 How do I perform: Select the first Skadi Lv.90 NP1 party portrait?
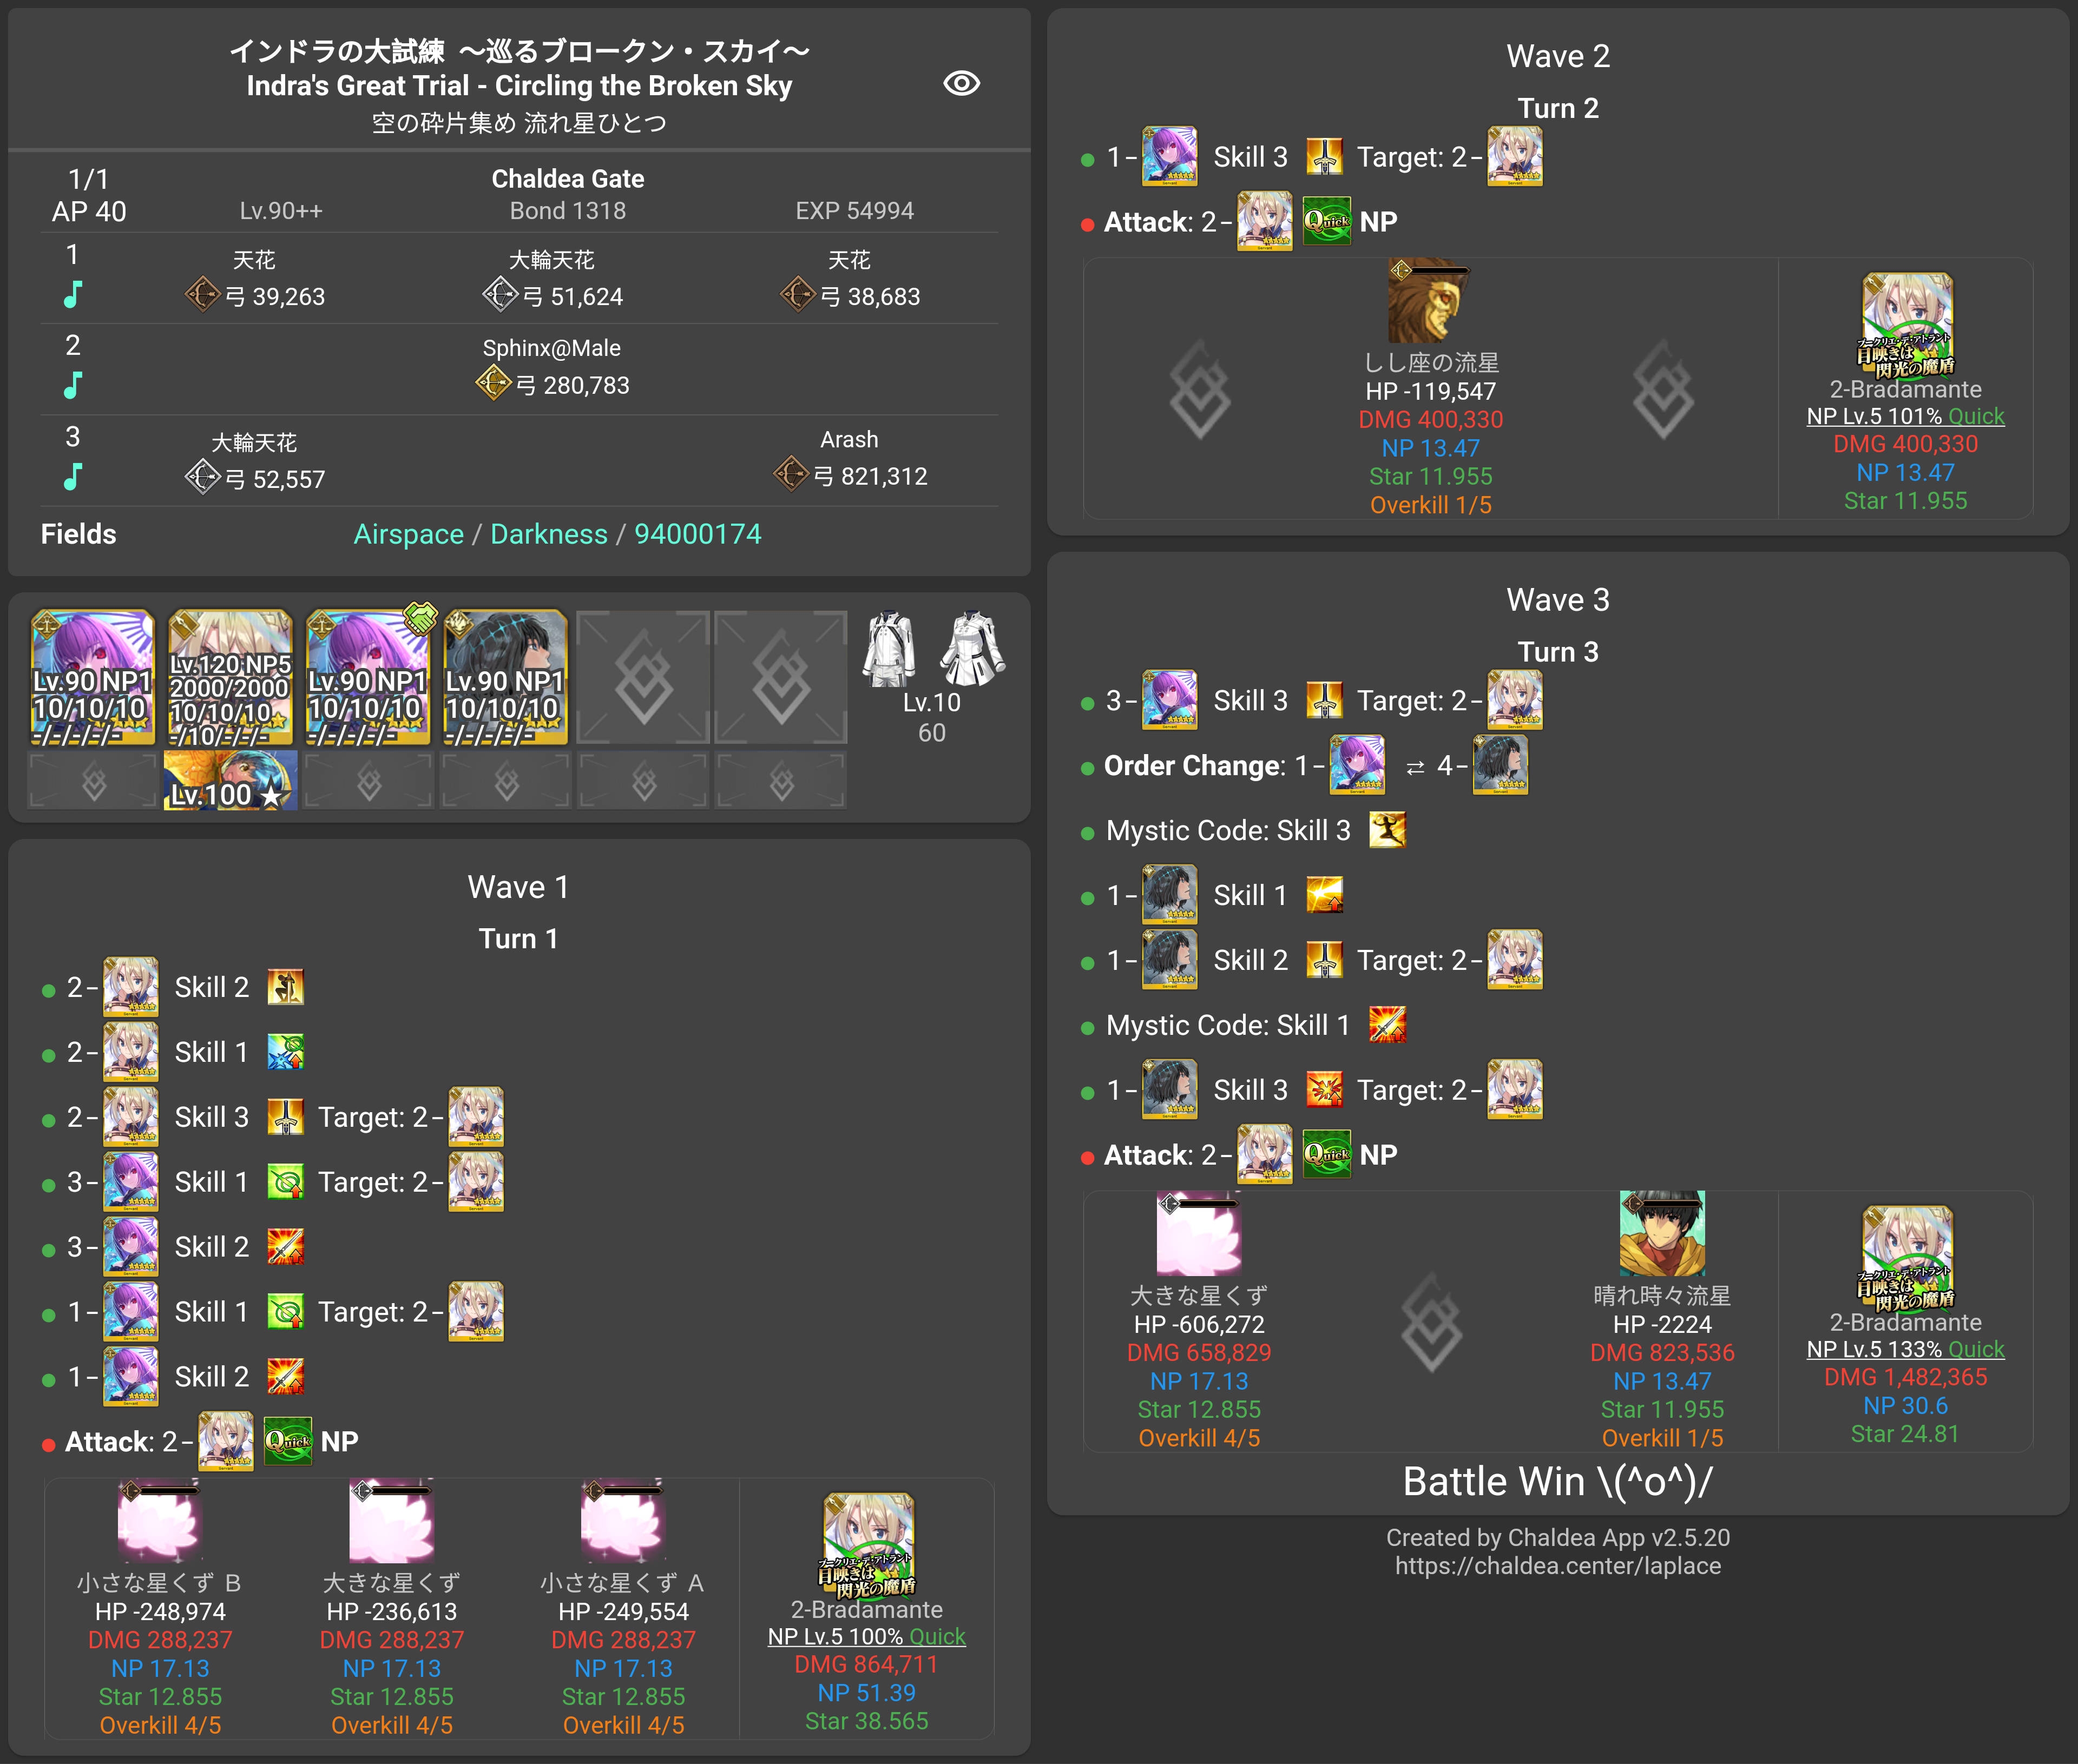[93, 677]
